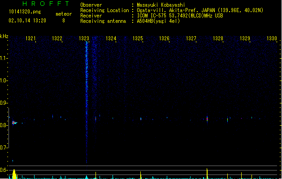Screen dimensions: 282x179
Task: Click the meteor echo just after 1325
Action: click(141, 119)
